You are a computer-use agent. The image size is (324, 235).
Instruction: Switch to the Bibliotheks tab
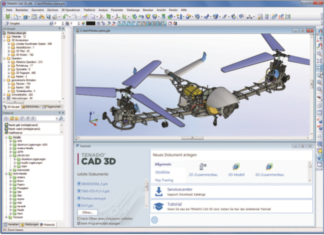(31, 107)
